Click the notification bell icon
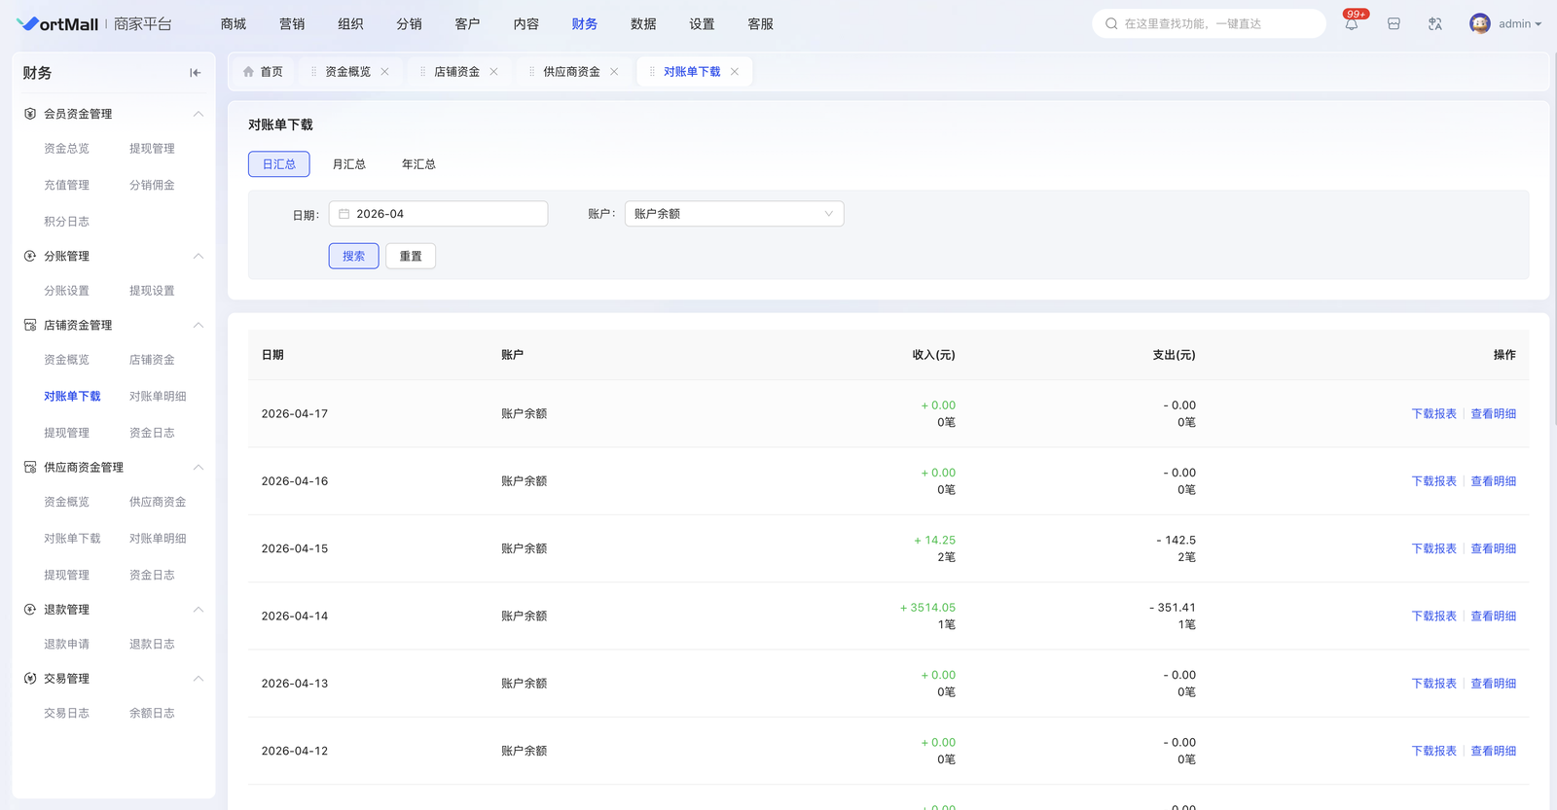Image resolution: width=1557 pixels, height=810 pixels. [x=1352, y=24]
